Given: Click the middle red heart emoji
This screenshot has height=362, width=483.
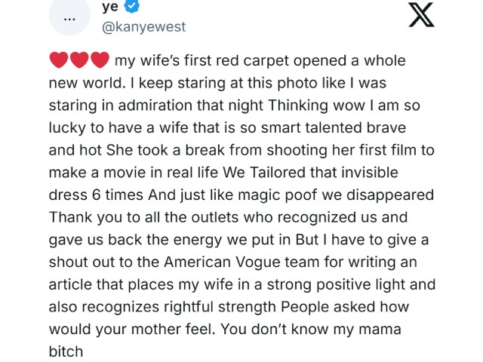Looking at the screenshot, I should 79,60.
